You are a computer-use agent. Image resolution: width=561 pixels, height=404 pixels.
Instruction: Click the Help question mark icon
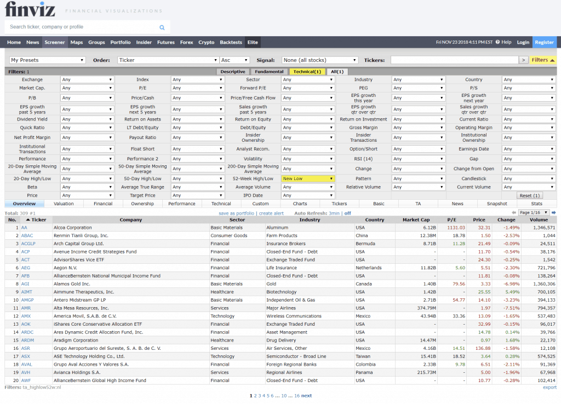click(497, 42)
